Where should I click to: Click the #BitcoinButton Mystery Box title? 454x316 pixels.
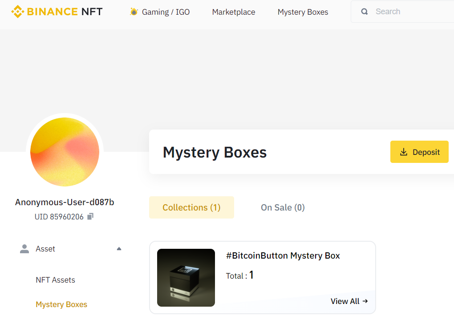[x=283, y=256]
